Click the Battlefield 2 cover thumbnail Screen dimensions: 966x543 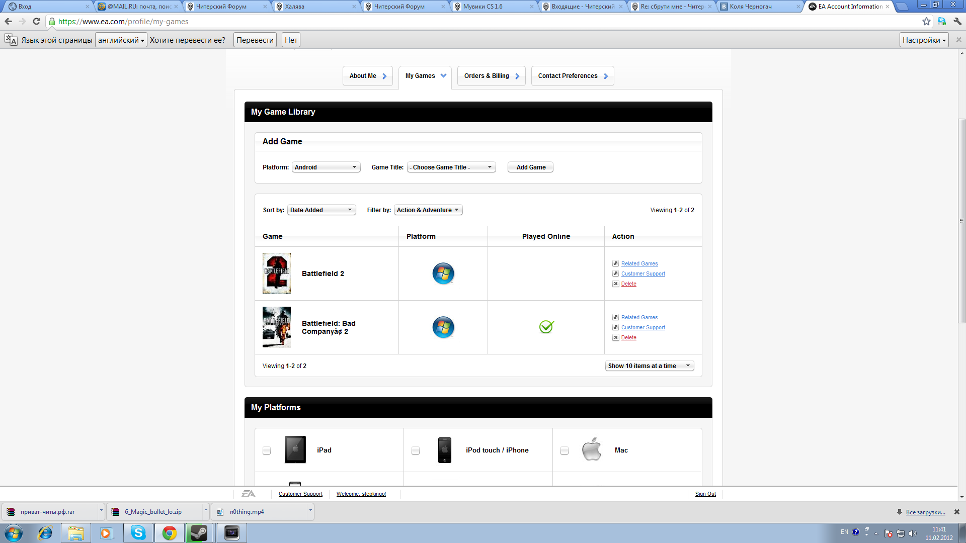tap(276, 274)
